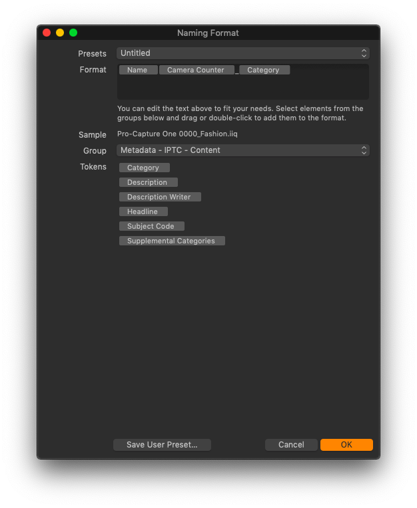
Task: Click the Headline token
Action: pyautogui.click(x=143, y=211)
